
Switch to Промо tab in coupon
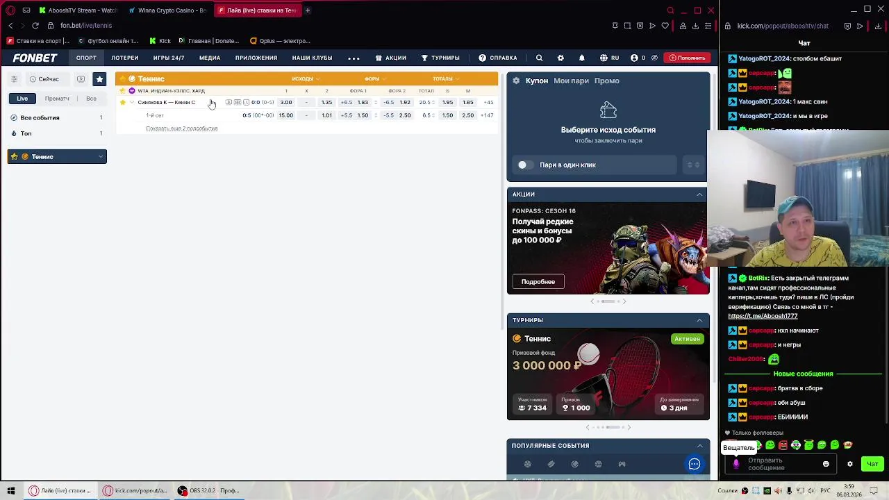coord(606,81)
